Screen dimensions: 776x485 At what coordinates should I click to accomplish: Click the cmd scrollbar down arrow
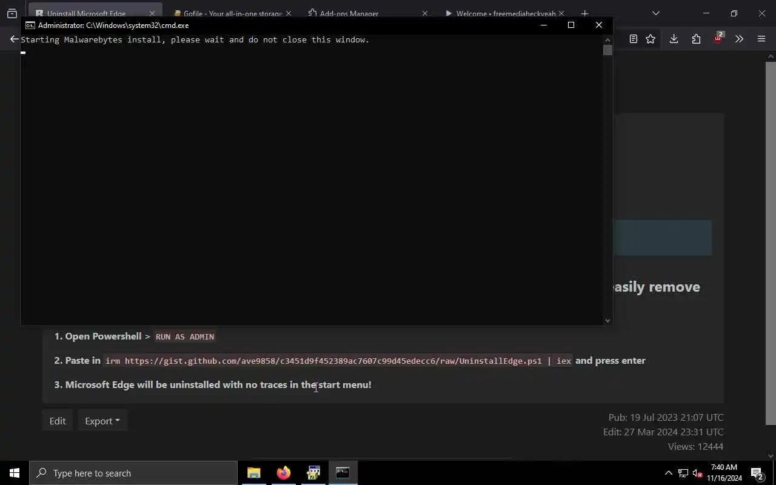coord(607,321)
